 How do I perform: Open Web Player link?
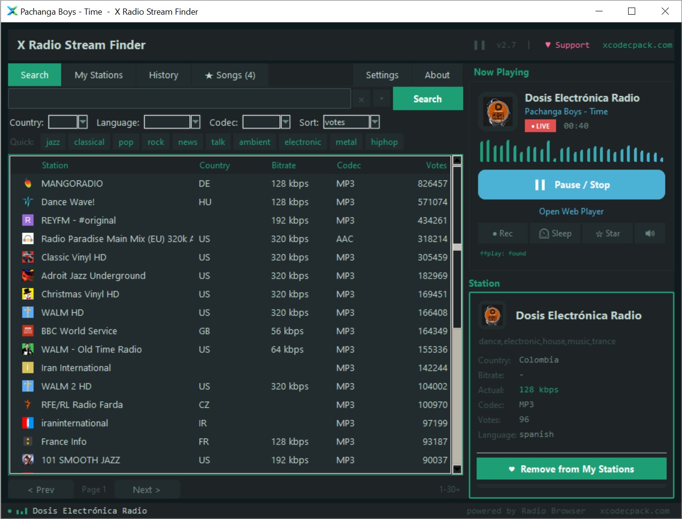[x=571, y=211]
